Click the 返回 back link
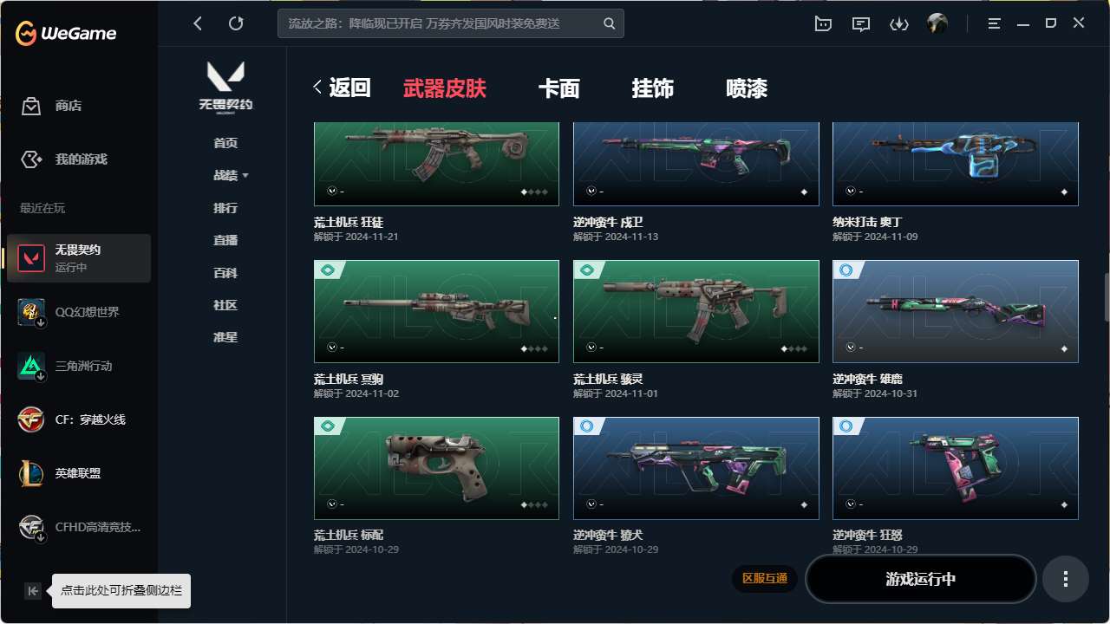Screen dimensions: 1110x624 [x=342, y=88]
